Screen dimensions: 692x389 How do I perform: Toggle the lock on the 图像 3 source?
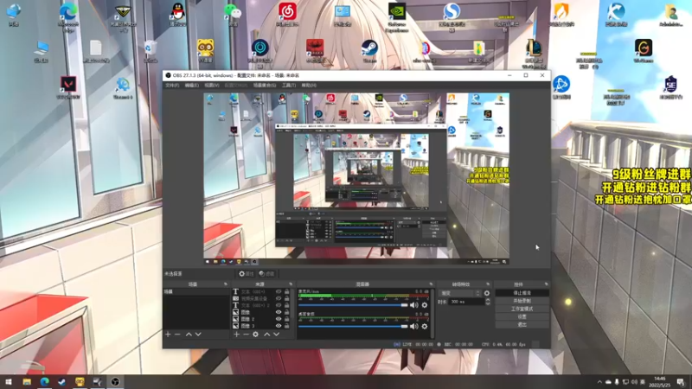[287, 326]
